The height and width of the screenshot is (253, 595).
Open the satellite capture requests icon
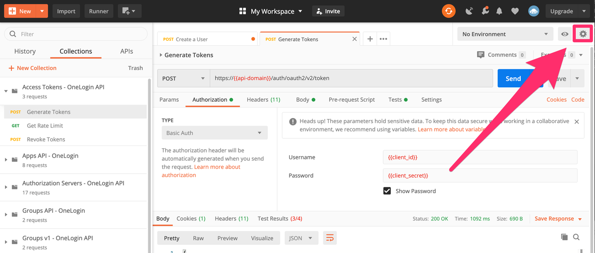(470, 11)
